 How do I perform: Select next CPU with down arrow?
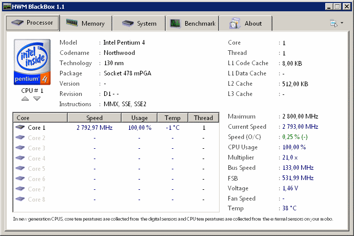(37, 99)
